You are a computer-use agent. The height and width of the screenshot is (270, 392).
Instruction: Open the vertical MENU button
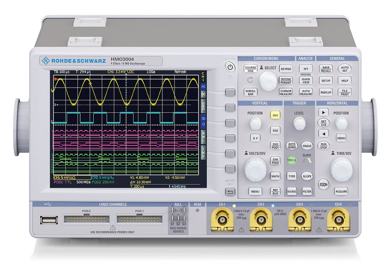pyautogui.click(x=255, y=191)
